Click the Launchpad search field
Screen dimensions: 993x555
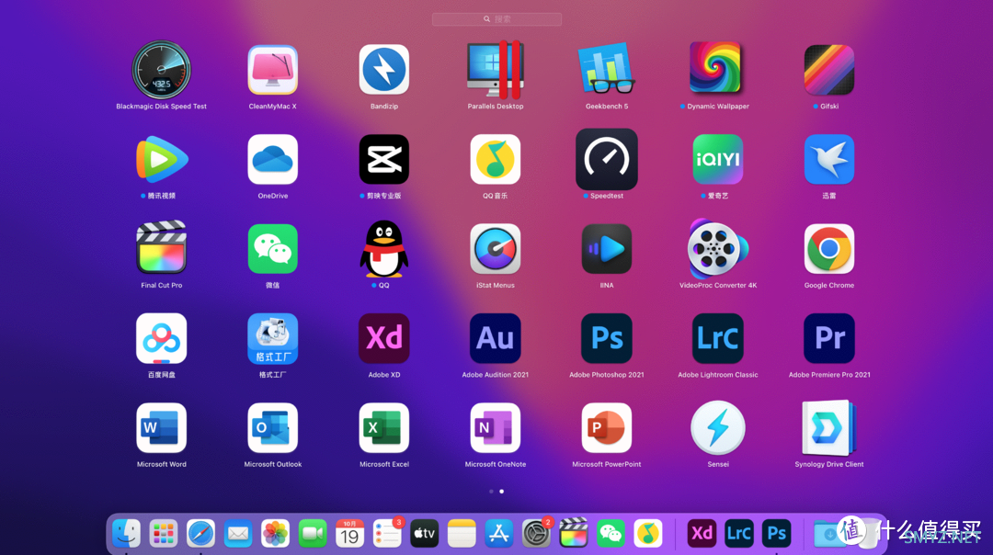(496, 19)
